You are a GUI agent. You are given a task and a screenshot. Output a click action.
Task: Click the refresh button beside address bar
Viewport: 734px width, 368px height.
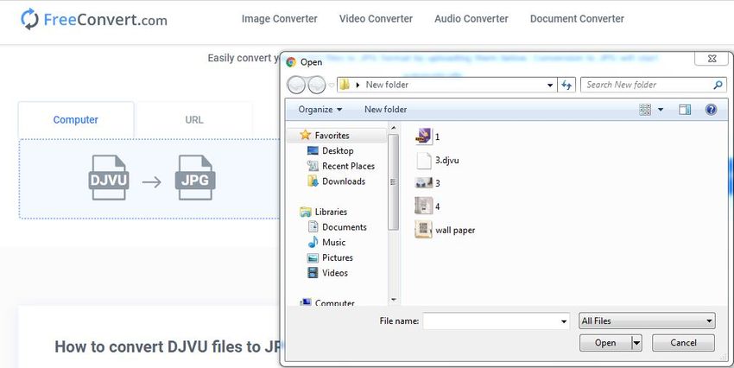[567, 85]
